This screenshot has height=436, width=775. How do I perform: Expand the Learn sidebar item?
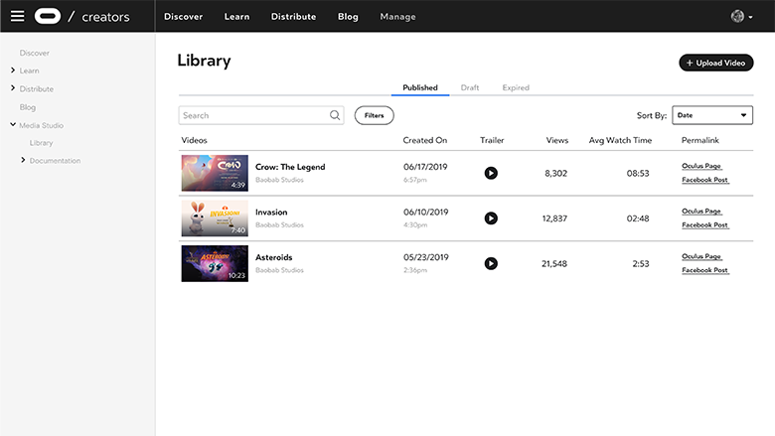(x=13, y=71)
